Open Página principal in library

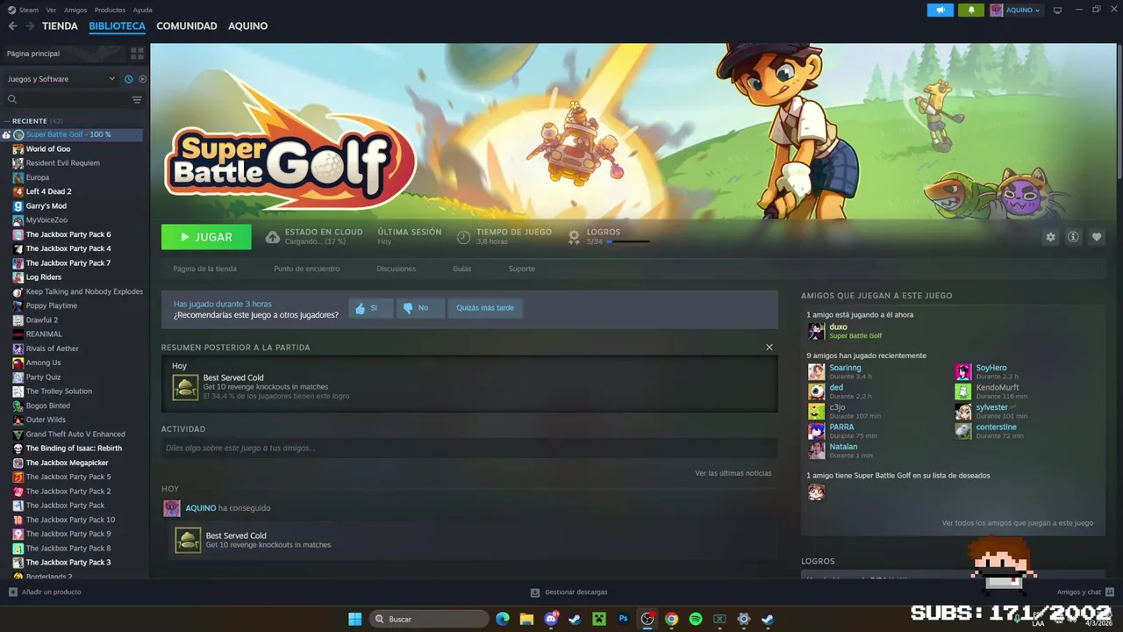pyautogui.click(x=33, y=54)
